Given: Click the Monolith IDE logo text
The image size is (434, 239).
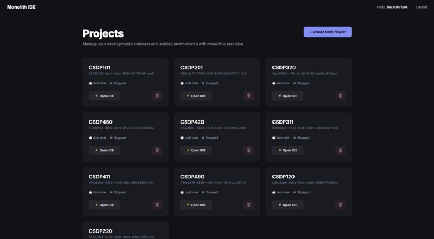Looking at the screenshot, I should pos(21,7).
